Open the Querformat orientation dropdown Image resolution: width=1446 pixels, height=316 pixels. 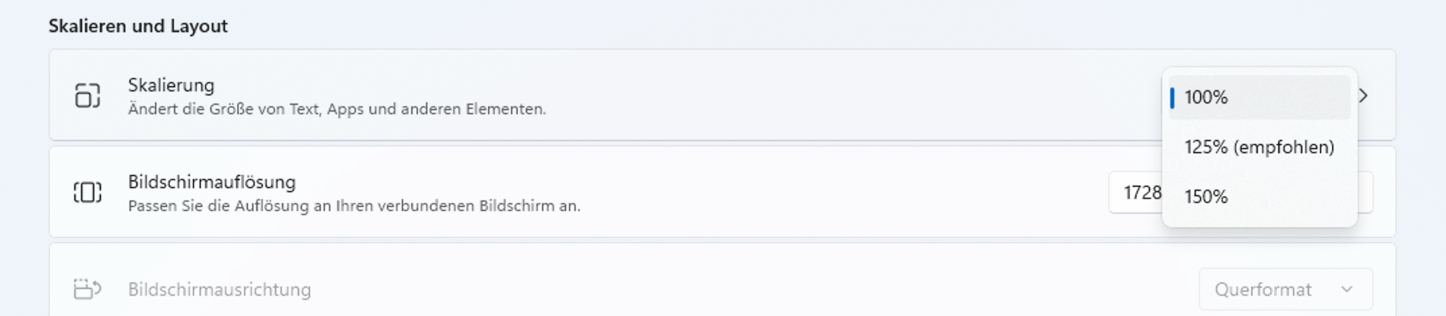(1285, 289)
